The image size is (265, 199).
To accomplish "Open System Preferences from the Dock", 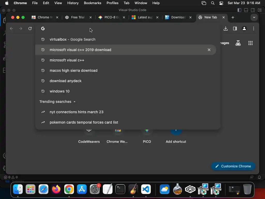I will pos(95,189).
